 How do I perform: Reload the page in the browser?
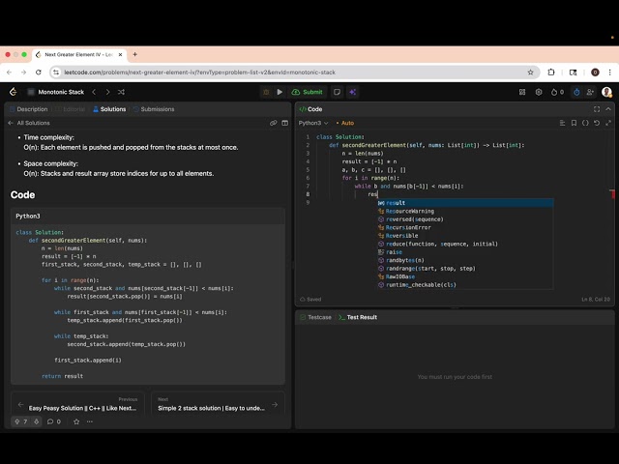(39, 72)
